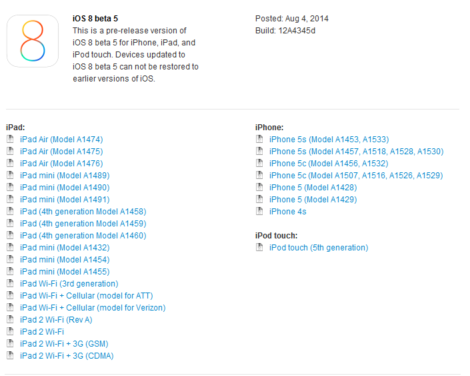The width and height of the screenshot is (470, 376).
Task: Click file icon next to iPhone 4s
Action: coord(259,211)
